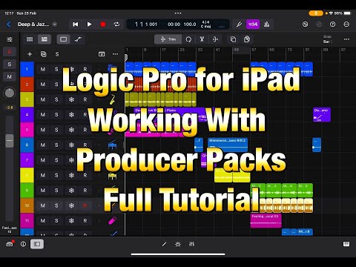This screenshot has height=267, width=356.
Task: Toggle the purple count-in button
Action: pos(253,24)
